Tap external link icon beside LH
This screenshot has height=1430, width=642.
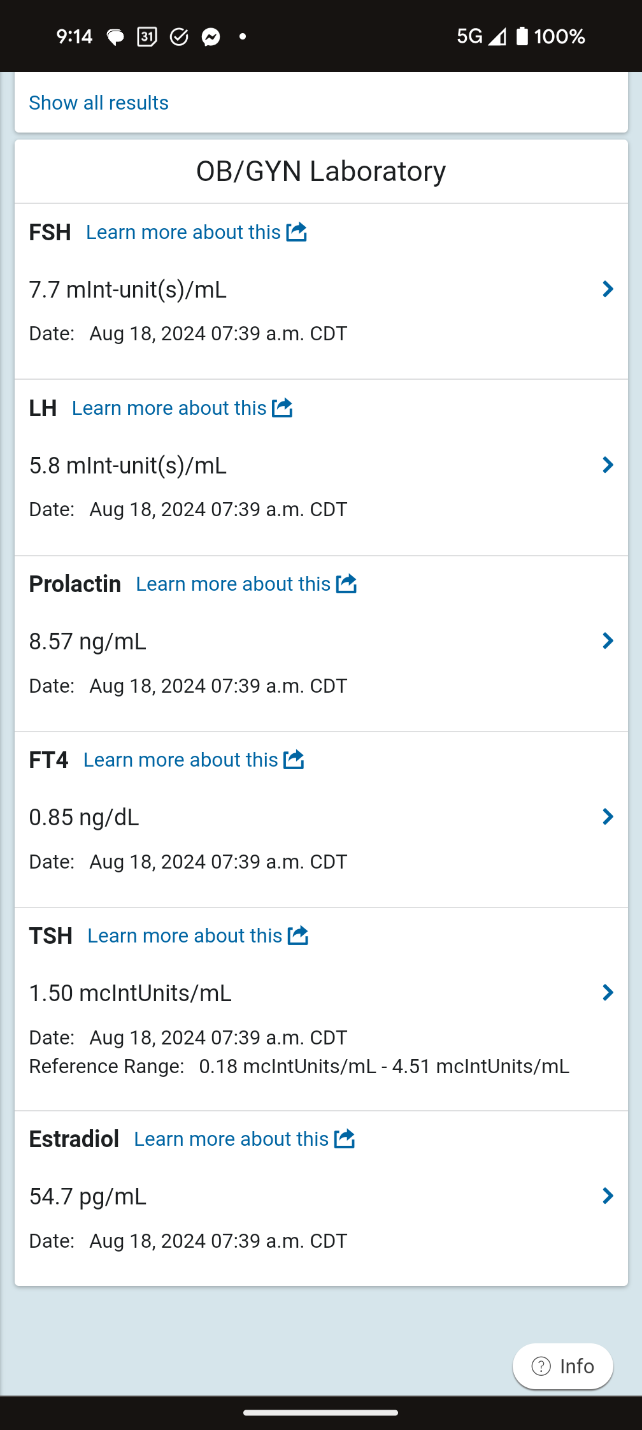(x=282, y=408)
